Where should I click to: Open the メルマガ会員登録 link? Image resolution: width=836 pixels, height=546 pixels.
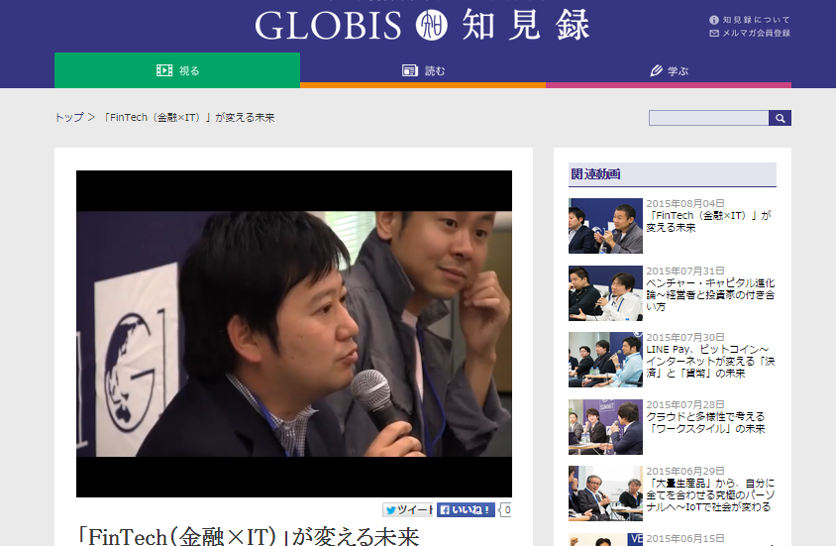tap(756, 33)
